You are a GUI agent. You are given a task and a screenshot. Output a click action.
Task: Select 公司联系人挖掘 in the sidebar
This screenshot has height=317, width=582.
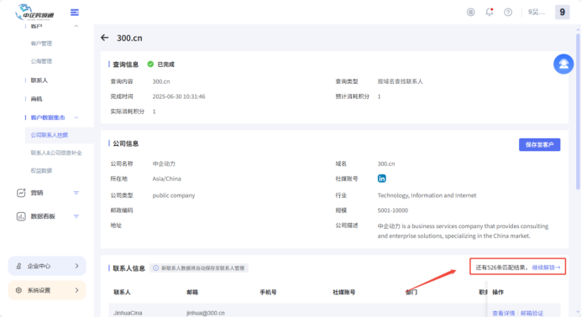click(49, 135)
